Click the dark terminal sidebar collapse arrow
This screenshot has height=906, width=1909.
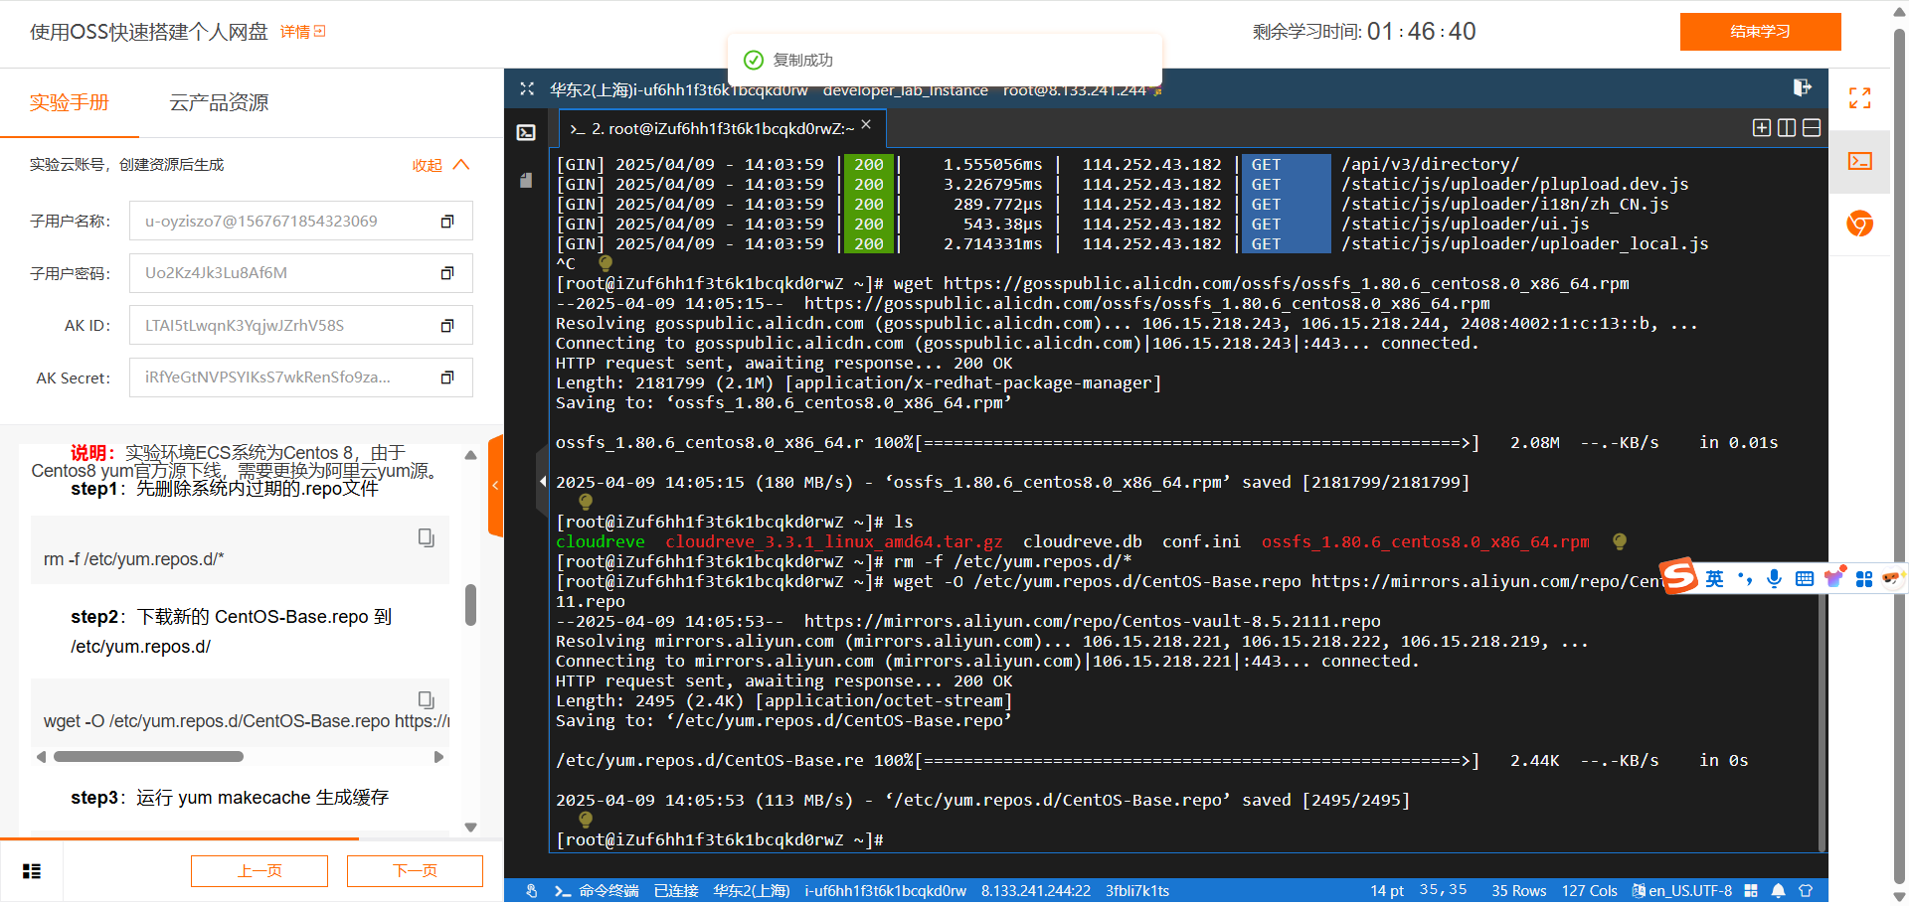[542, 482]
